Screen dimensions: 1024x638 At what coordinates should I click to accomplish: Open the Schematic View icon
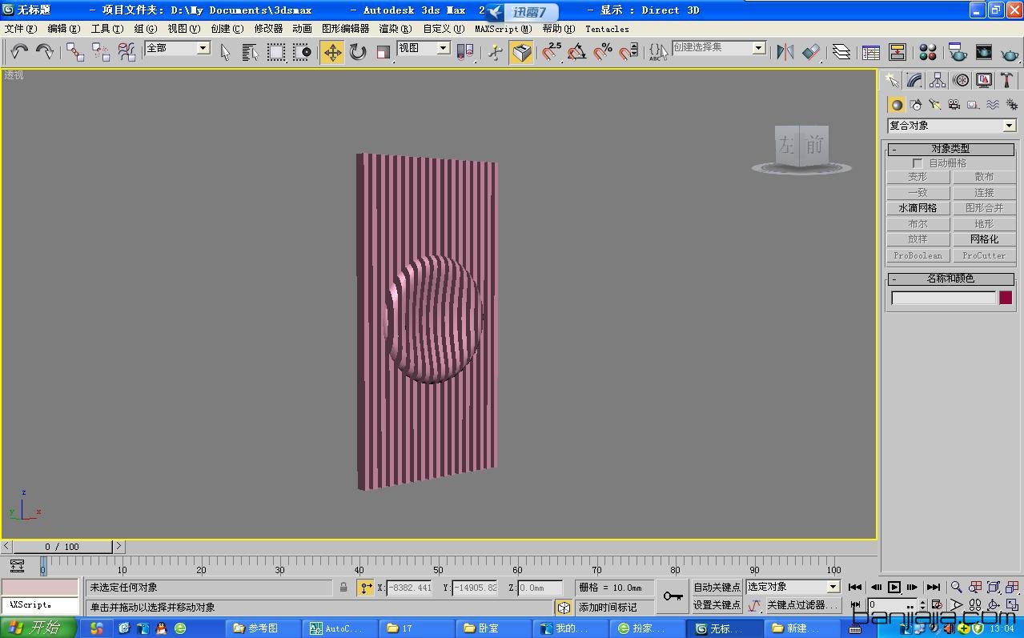tap(898, 52)
